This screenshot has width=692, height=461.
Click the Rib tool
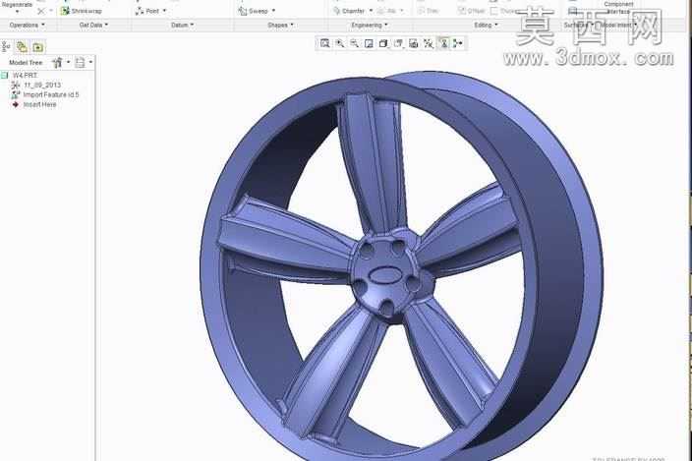(x=387, y=11)
